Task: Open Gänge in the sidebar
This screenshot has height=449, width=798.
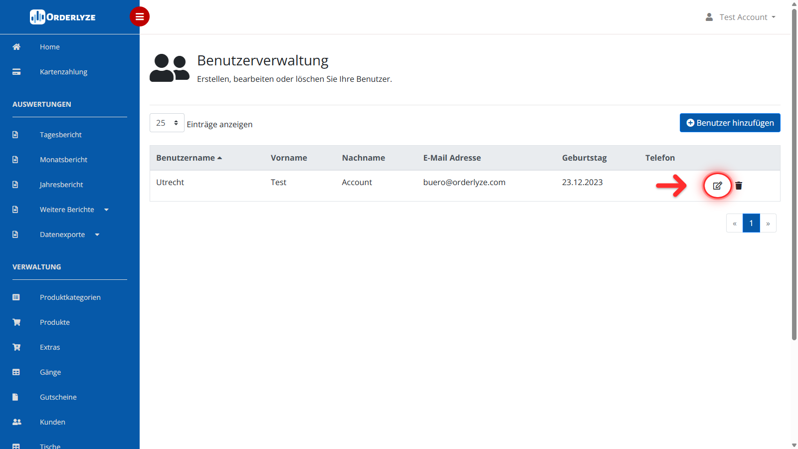Action: pos(50,372)
